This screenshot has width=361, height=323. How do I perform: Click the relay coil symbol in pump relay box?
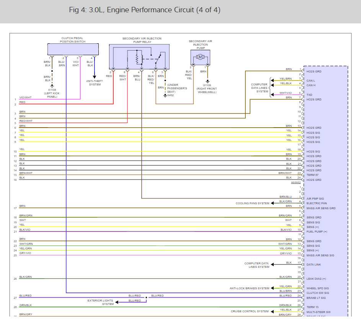click(x=141, y=59)
